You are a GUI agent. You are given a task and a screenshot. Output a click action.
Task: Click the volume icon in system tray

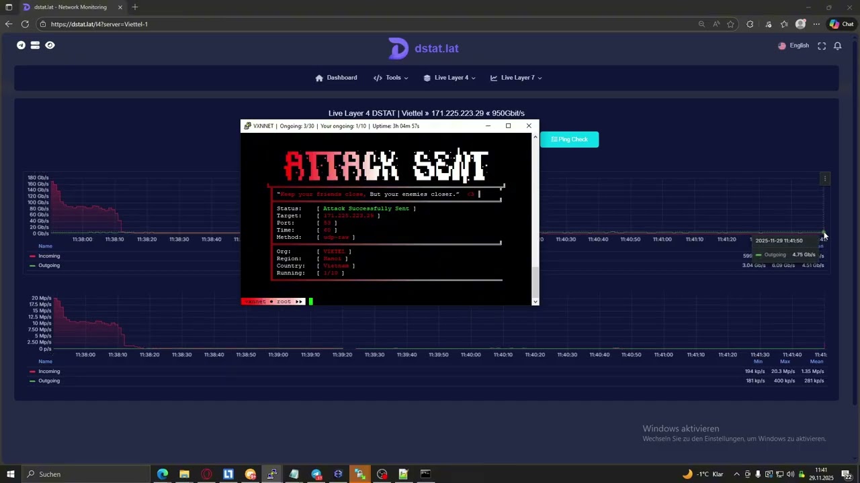pyautogui.click(x=790, y=474)
